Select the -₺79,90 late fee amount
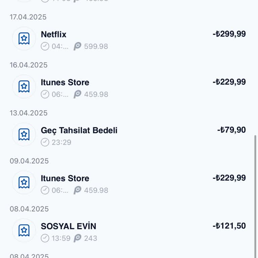Screen dimensions: 258x258 (x=231, y=130)
